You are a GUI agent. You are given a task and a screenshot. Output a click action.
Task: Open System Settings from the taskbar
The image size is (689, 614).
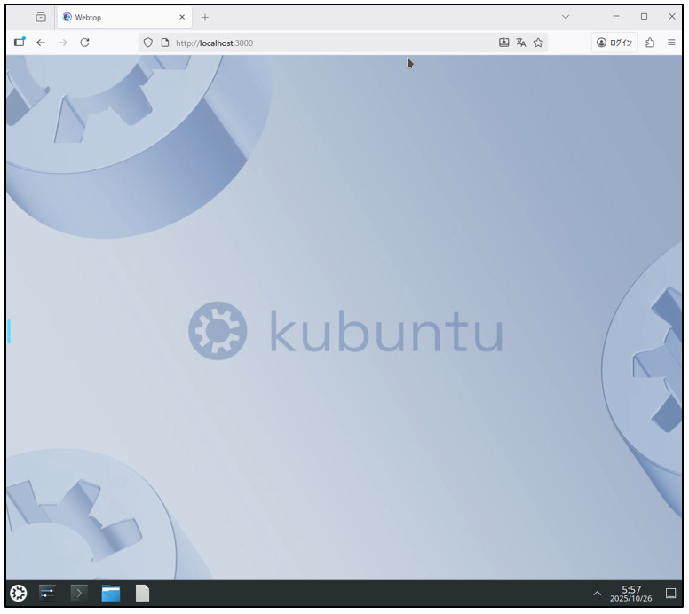click(48, 594)
